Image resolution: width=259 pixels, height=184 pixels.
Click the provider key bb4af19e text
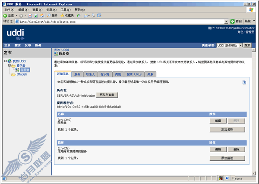88,107
